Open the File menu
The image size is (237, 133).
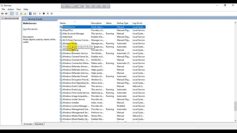[x=3, y=9]
